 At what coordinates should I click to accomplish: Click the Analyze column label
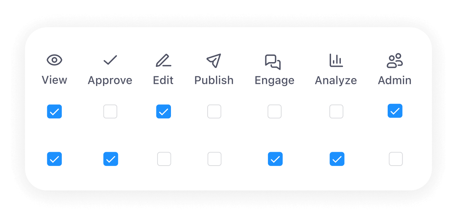336,80
